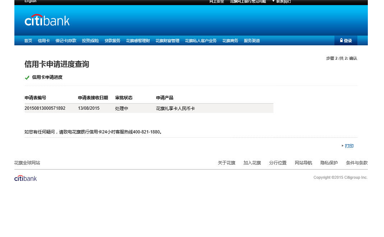The image size is (384, 237).
Task: Click the 花旗礼享卡人民币卡 product cell
Action: pos(175,108)
